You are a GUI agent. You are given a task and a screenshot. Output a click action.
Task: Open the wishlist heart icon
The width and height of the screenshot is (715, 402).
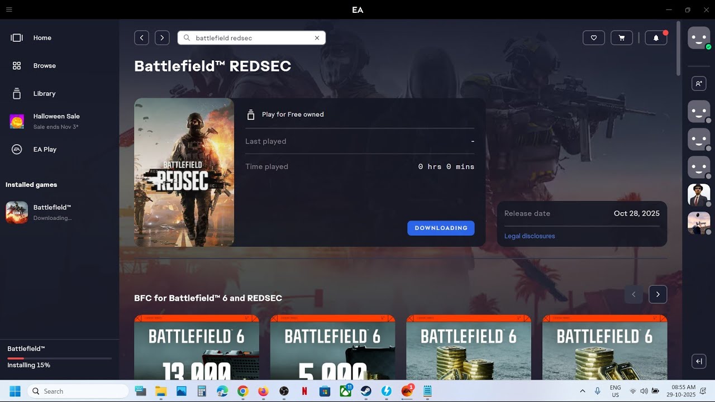[x=594, y=37]
